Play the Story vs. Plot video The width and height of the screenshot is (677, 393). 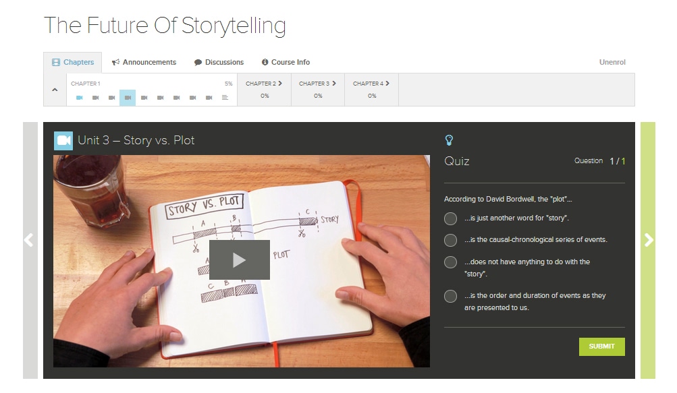coord(240,260)
